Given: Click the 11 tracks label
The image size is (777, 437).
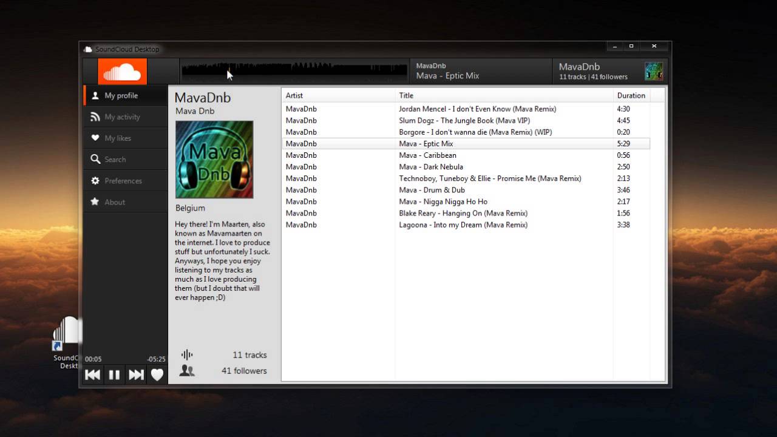Looking at the screenshot, I should coord(249,355).
